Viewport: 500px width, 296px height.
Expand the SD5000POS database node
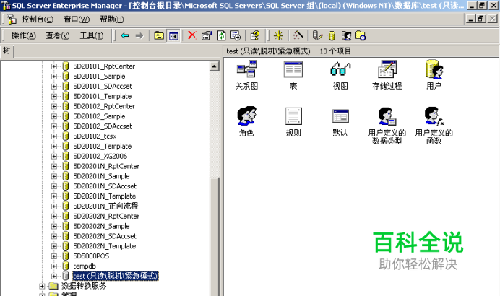tap(54, 256)
